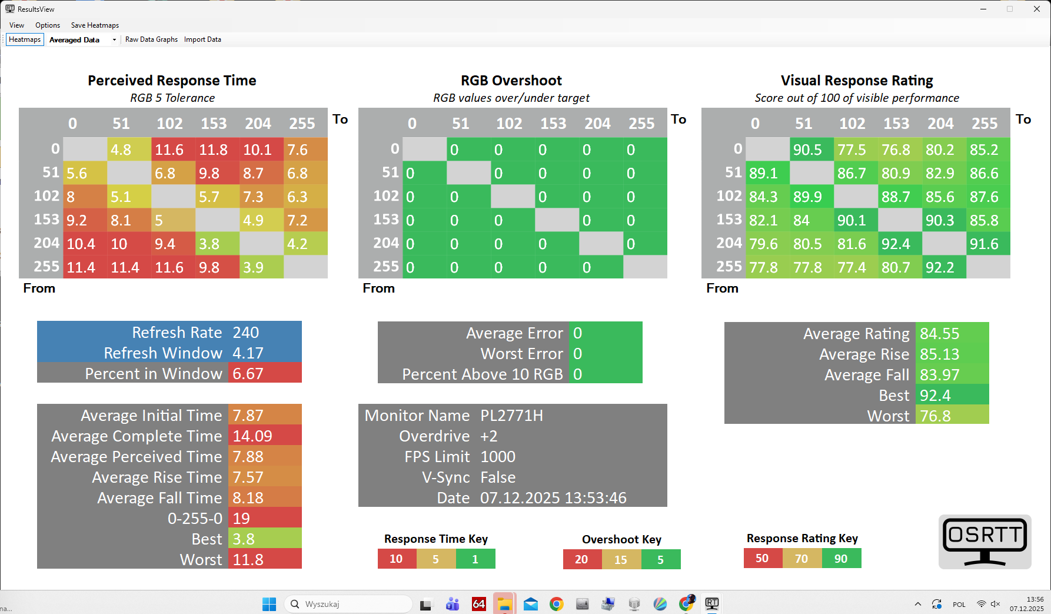Open the Mail app in the taskbar
Viewport: 1051px width, 614px height.
(x=530, y=604)
